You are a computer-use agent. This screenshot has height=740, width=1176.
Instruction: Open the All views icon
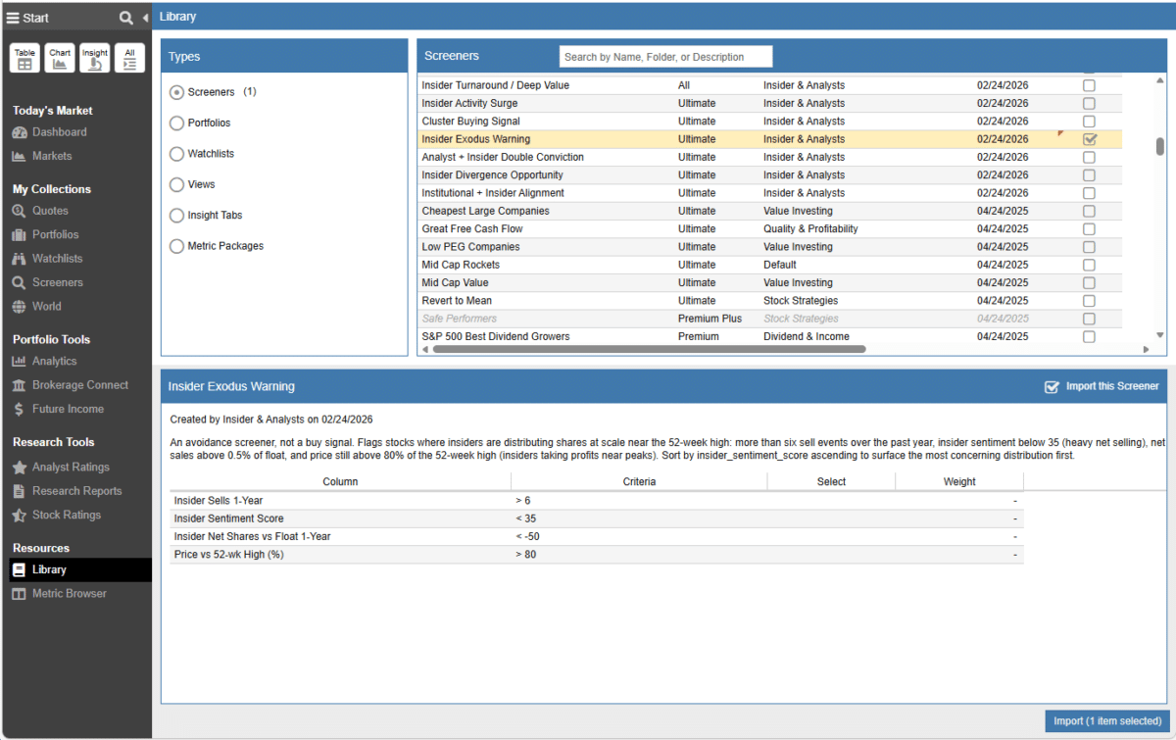[129, 58]
